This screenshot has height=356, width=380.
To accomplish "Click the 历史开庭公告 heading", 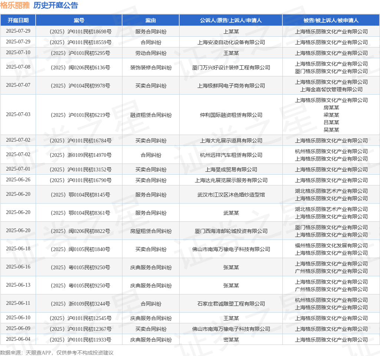I will pyautogui.click(x=56, y=5).
